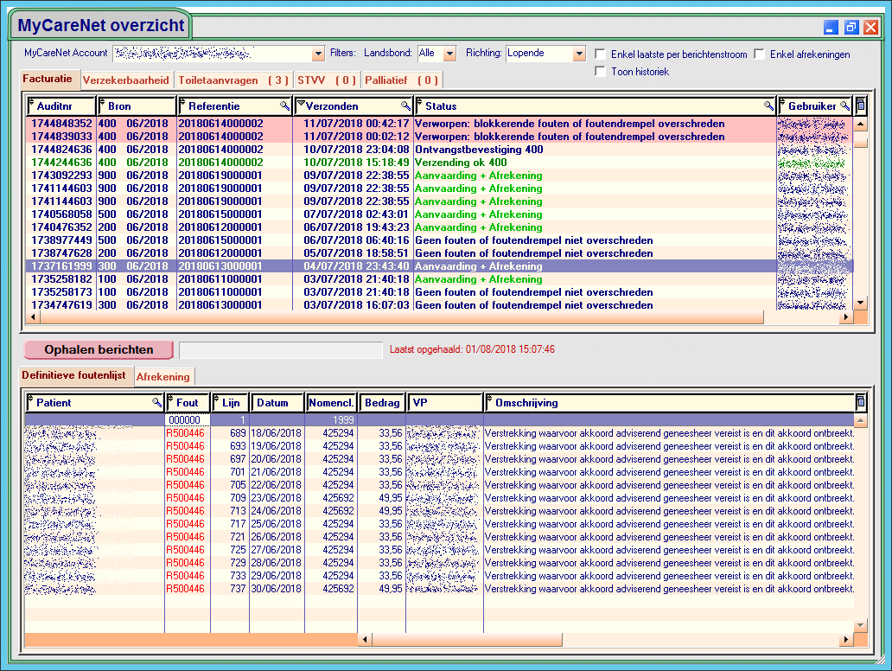
Task: Expand the MyCareNet Account dropdown
Action: (318, 54)
